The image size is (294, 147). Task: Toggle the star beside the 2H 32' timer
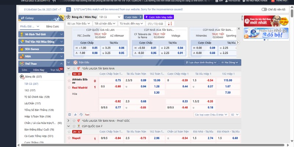point(69,132)
